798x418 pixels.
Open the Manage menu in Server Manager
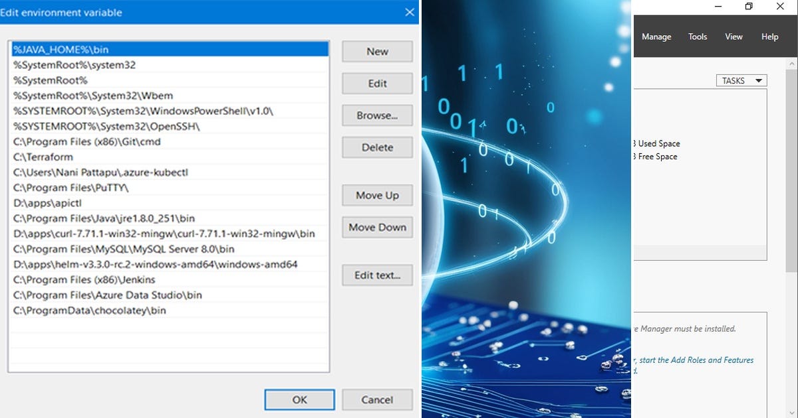656,36
